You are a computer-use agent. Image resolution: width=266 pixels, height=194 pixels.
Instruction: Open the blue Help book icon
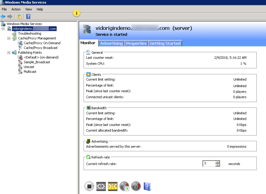[x=147, y=186]
